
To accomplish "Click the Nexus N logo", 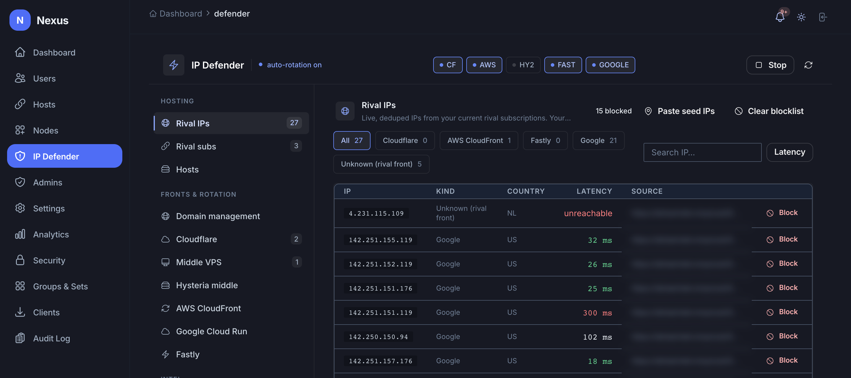I will (20, 20).
